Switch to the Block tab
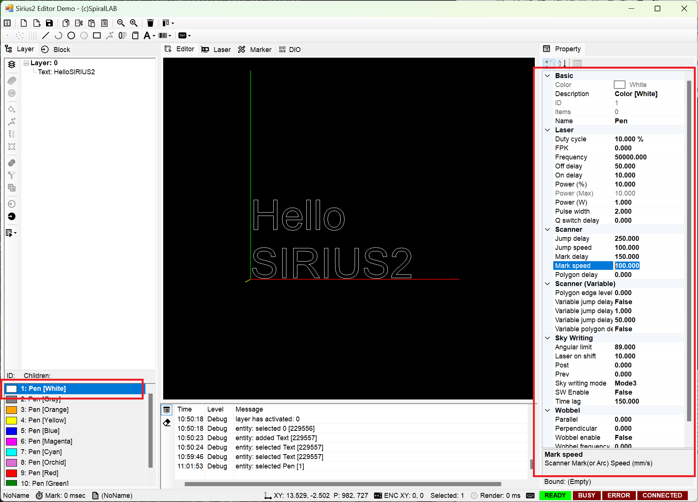Image resolution: width=698 pixels, height=502 pixels. pyautogui.click(x=56, y=49)
